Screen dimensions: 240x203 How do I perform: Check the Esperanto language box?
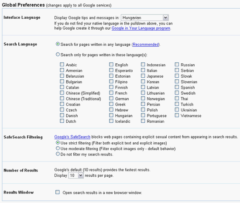tap(111, 70)
